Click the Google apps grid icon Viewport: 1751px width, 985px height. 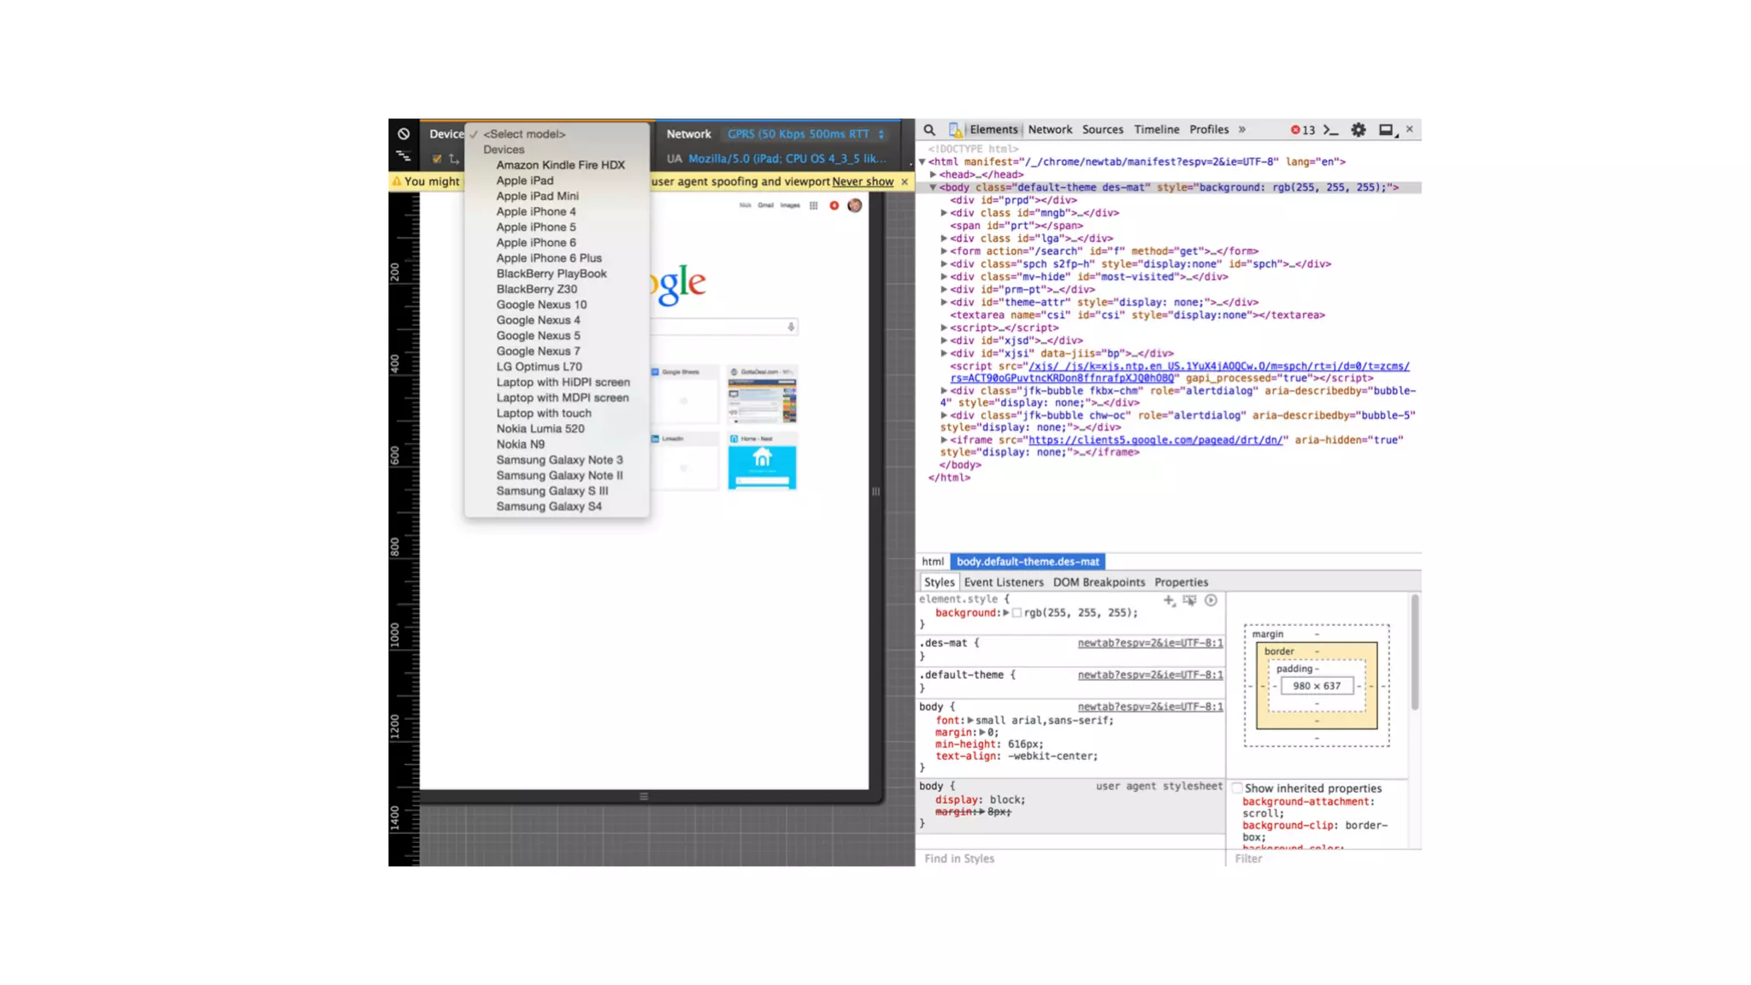813,205
